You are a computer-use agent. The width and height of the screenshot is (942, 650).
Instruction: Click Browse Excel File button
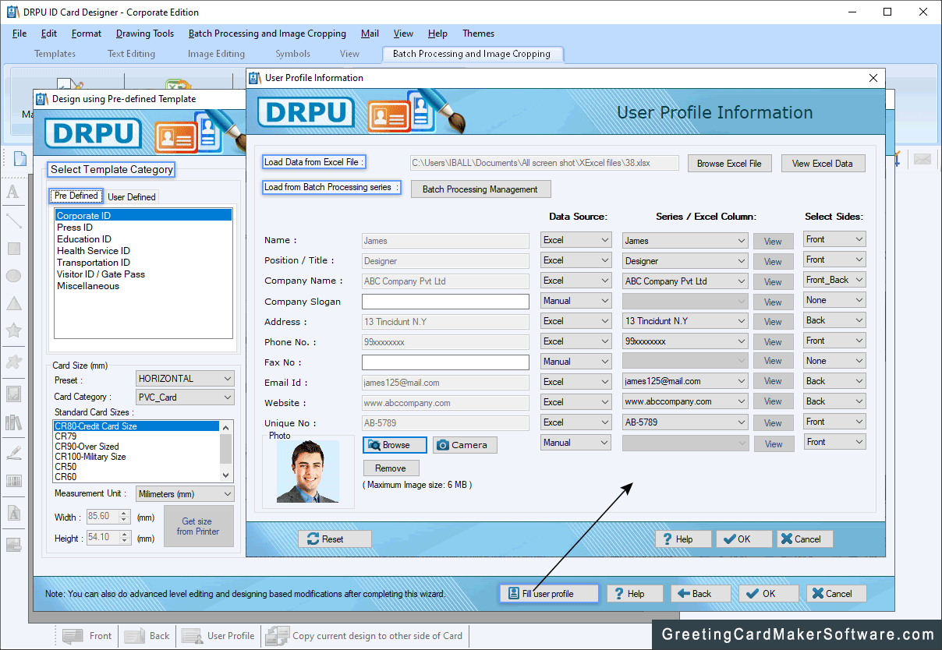(x=729, y=164)
